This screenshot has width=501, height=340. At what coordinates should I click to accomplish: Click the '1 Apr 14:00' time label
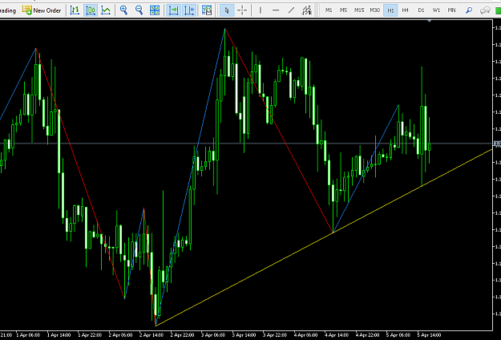click(x=59, y=335)
